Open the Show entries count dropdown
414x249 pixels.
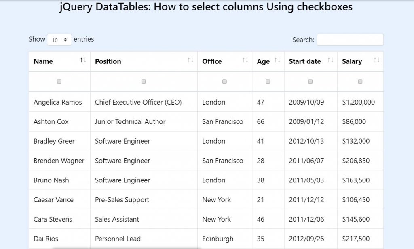59,40
